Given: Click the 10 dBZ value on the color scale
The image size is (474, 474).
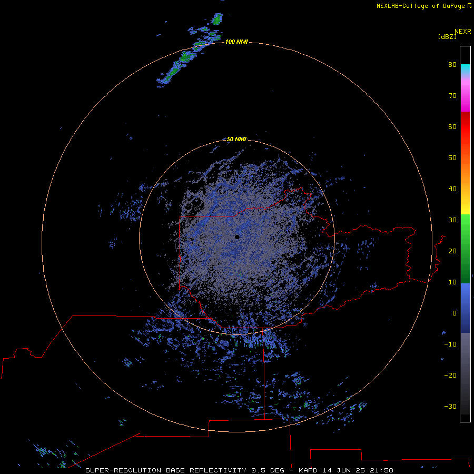Looking at the screenshot, I should pyautogui.click(x=452, y=282).
